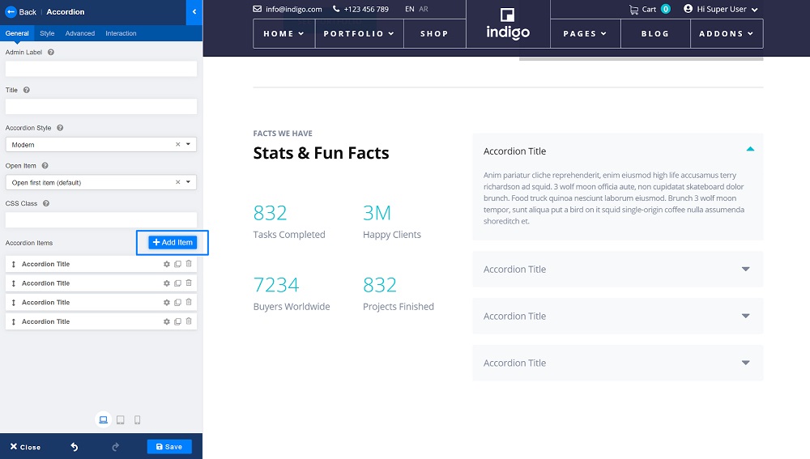Open settings for the first accordion item
Viewport: 810px width, 459px height.
coord(167,264)
